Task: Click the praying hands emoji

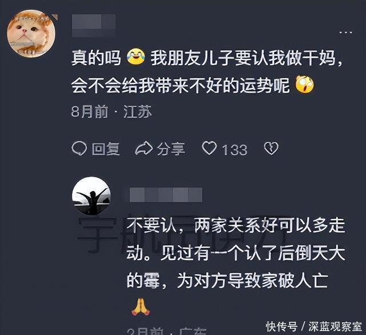Action: coord(141,307)
